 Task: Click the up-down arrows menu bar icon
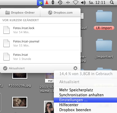click(x=53, y=2)
